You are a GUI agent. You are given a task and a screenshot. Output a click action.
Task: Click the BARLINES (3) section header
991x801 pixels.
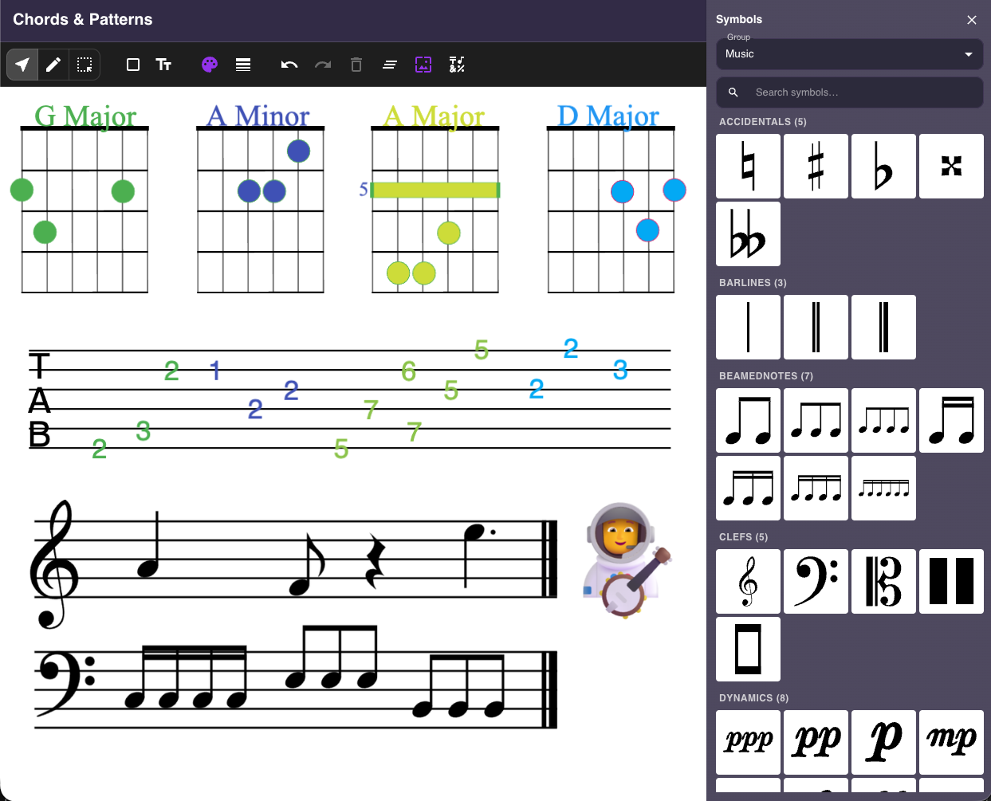point(753,283)
